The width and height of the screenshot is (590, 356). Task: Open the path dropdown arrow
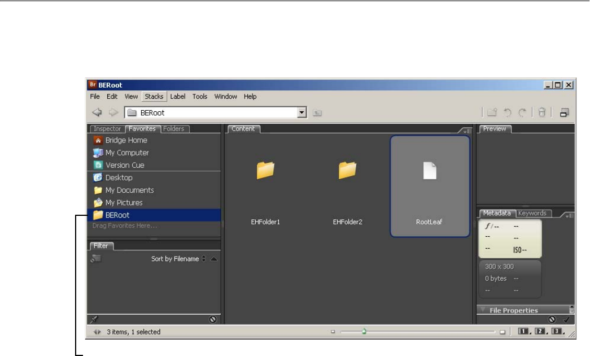click(x=301, y=112)
